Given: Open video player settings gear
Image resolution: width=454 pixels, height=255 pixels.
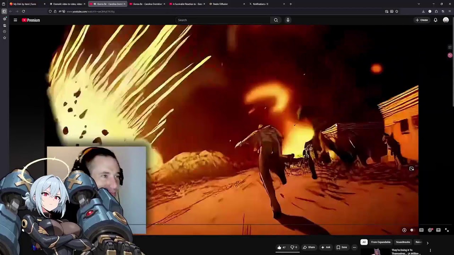Looking at the screenshot, I should 430,230.
